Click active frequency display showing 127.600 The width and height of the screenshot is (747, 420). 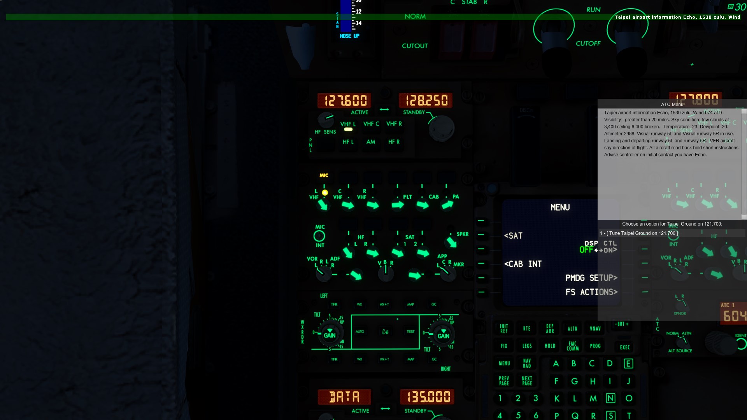click(345, 100)
